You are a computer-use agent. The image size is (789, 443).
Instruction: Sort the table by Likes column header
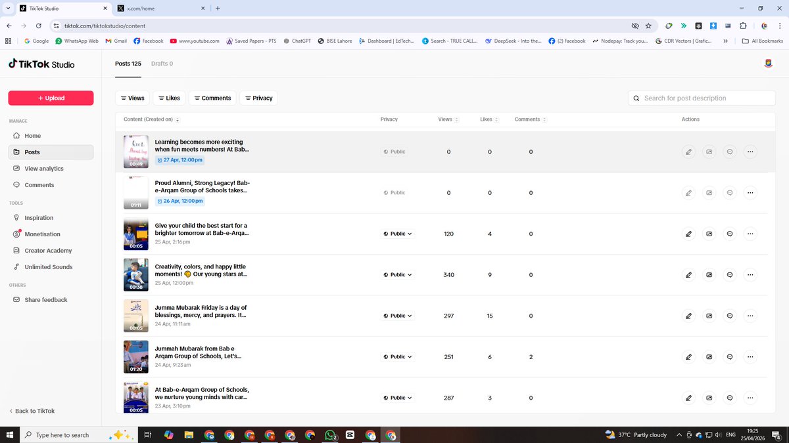tap(489, 119)
